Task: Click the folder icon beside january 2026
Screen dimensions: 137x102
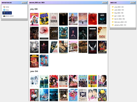Action: [113, 25]
